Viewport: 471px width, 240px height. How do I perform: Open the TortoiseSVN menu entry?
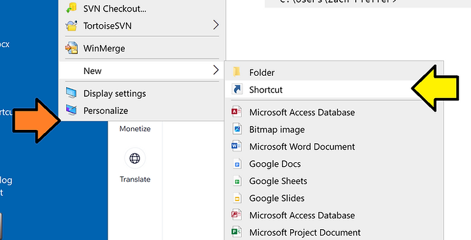(x=142, y=26)
